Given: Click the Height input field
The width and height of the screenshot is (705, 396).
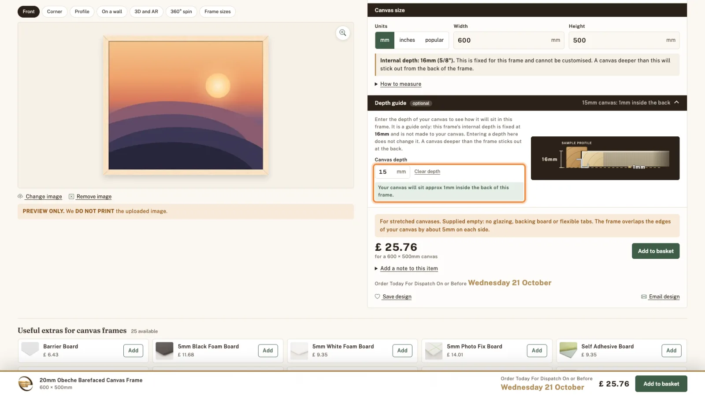Looking at the screenshot, I should [624, 40].
